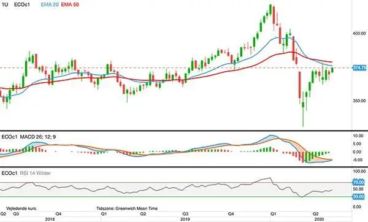
Task: Click the RSI 30.00 oversold level tag
Action: [358, 196]
